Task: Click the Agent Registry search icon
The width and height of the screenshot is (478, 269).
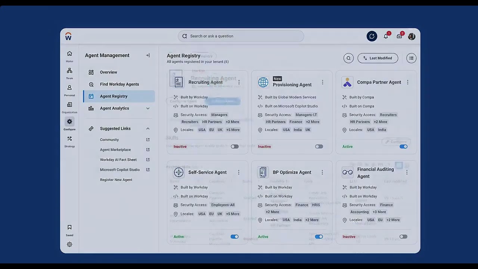Action: click(x=348, y=58)
